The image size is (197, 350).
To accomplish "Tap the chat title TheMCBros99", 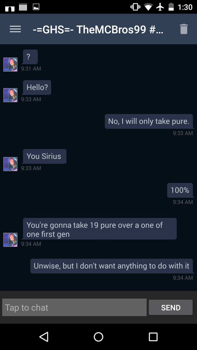I will point(98,29).
